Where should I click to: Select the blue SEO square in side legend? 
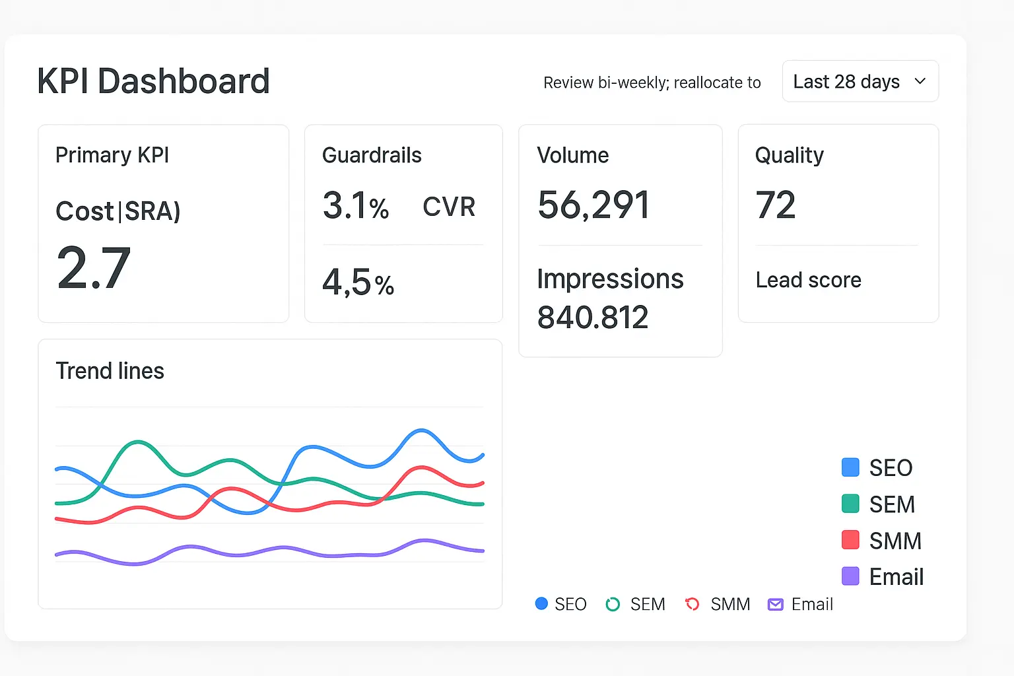pos(850,467)
